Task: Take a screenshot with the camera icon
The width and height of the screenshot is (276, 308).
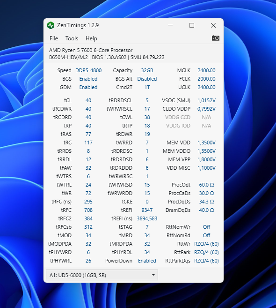Action: point(216,38)
